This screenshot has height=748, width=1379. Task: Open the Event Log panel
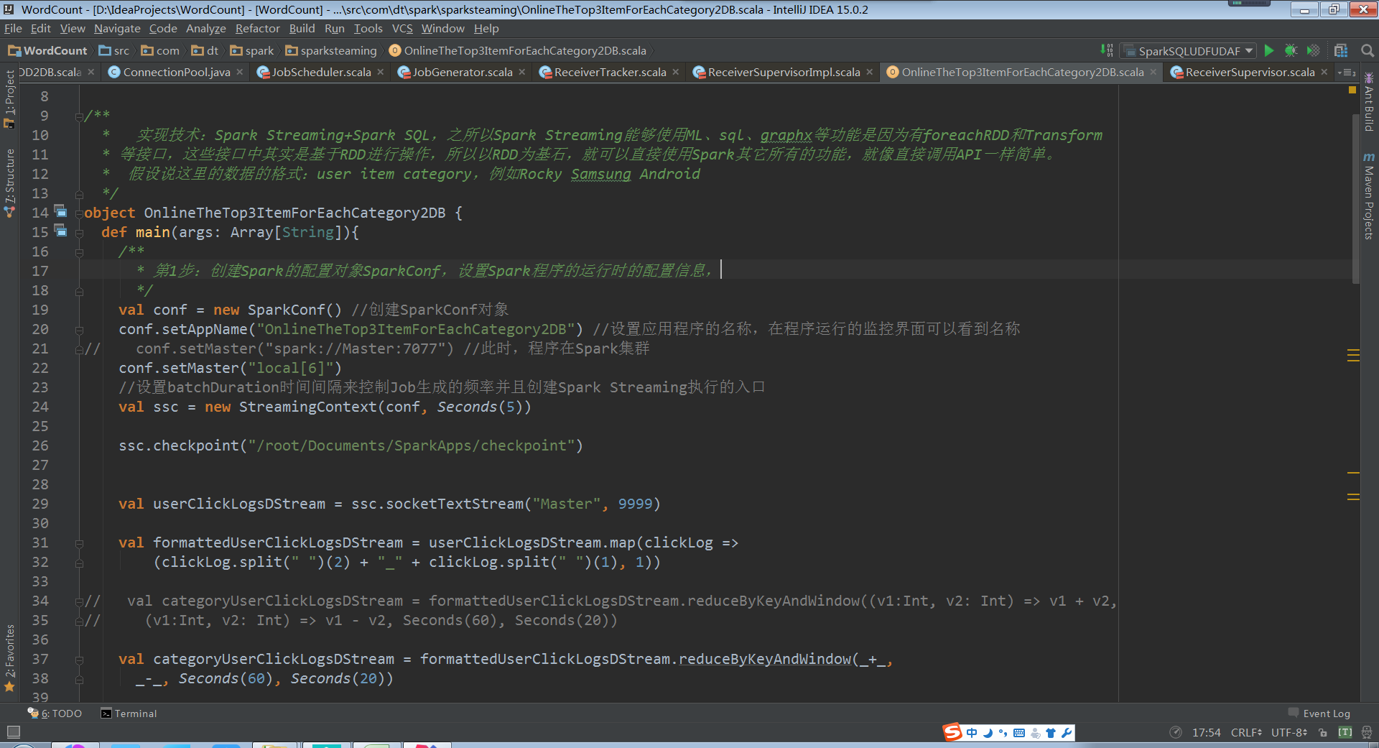pyautogui.click(x=1319, y=714)
